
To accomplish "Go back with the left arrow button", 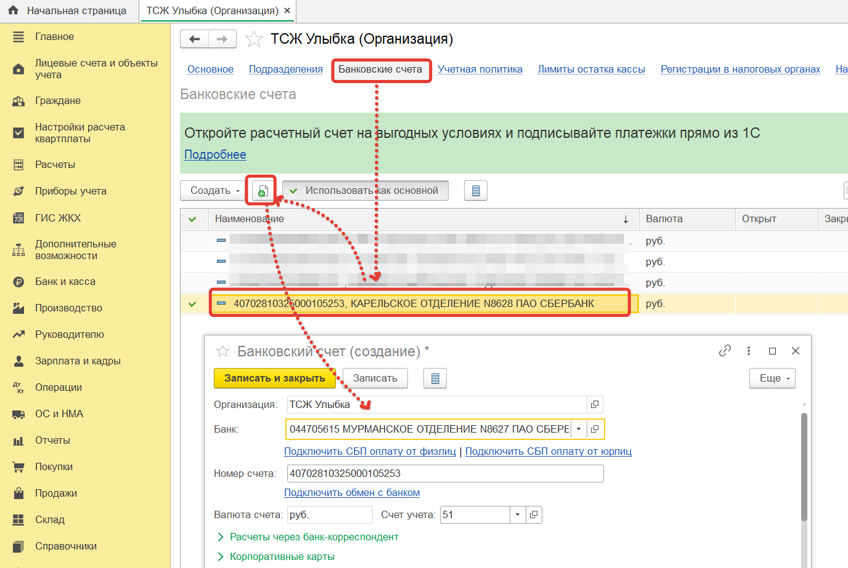I will [x=194, y=39].
